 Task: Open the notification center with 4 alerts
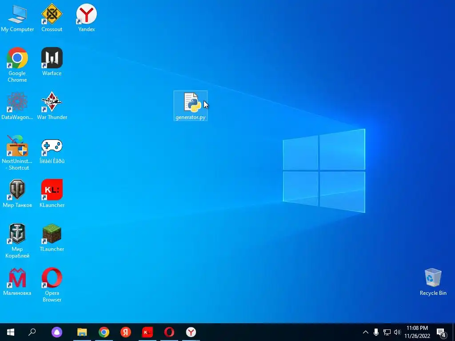click(x=441, y=333)
